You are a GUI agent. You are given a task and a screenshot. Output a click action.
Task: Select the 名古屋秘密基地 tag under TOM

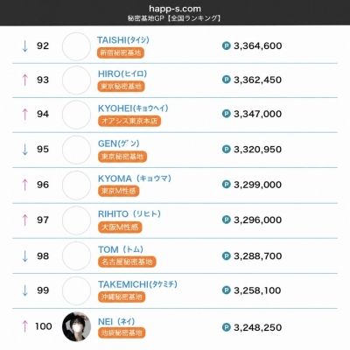[x=127, y=262]
